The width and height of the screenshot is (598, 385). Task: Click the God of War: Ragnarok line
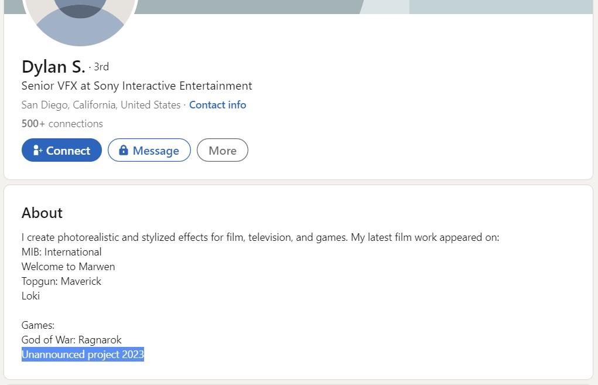pos(71,340)
